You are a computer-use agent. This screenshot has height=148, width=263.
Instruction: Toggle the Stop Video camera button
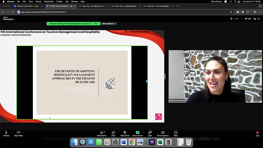pos(18,133)
